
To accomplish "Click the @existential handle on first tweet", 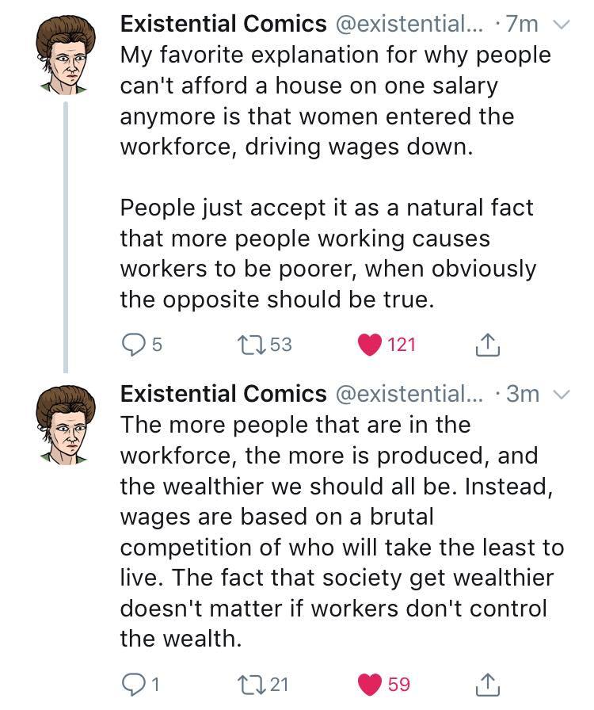I will point(409,24).
